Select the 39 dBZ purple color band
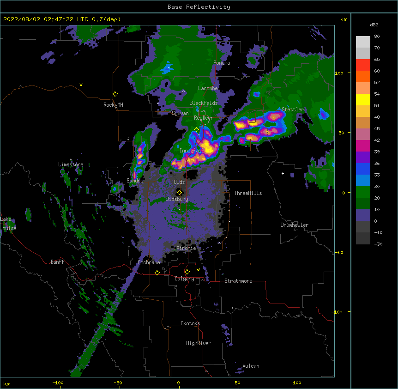The width and height of the screenshot is (398, 389). point(363,158)
